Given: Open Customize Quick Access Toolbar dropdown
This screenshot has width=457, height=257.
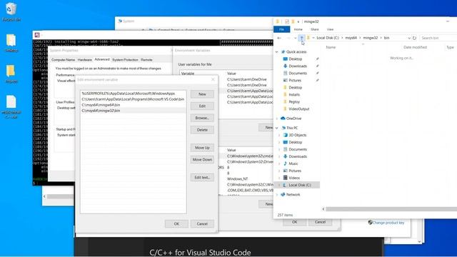Looking at the screenshot, I should pyautogui.click(x=298, y=22).
